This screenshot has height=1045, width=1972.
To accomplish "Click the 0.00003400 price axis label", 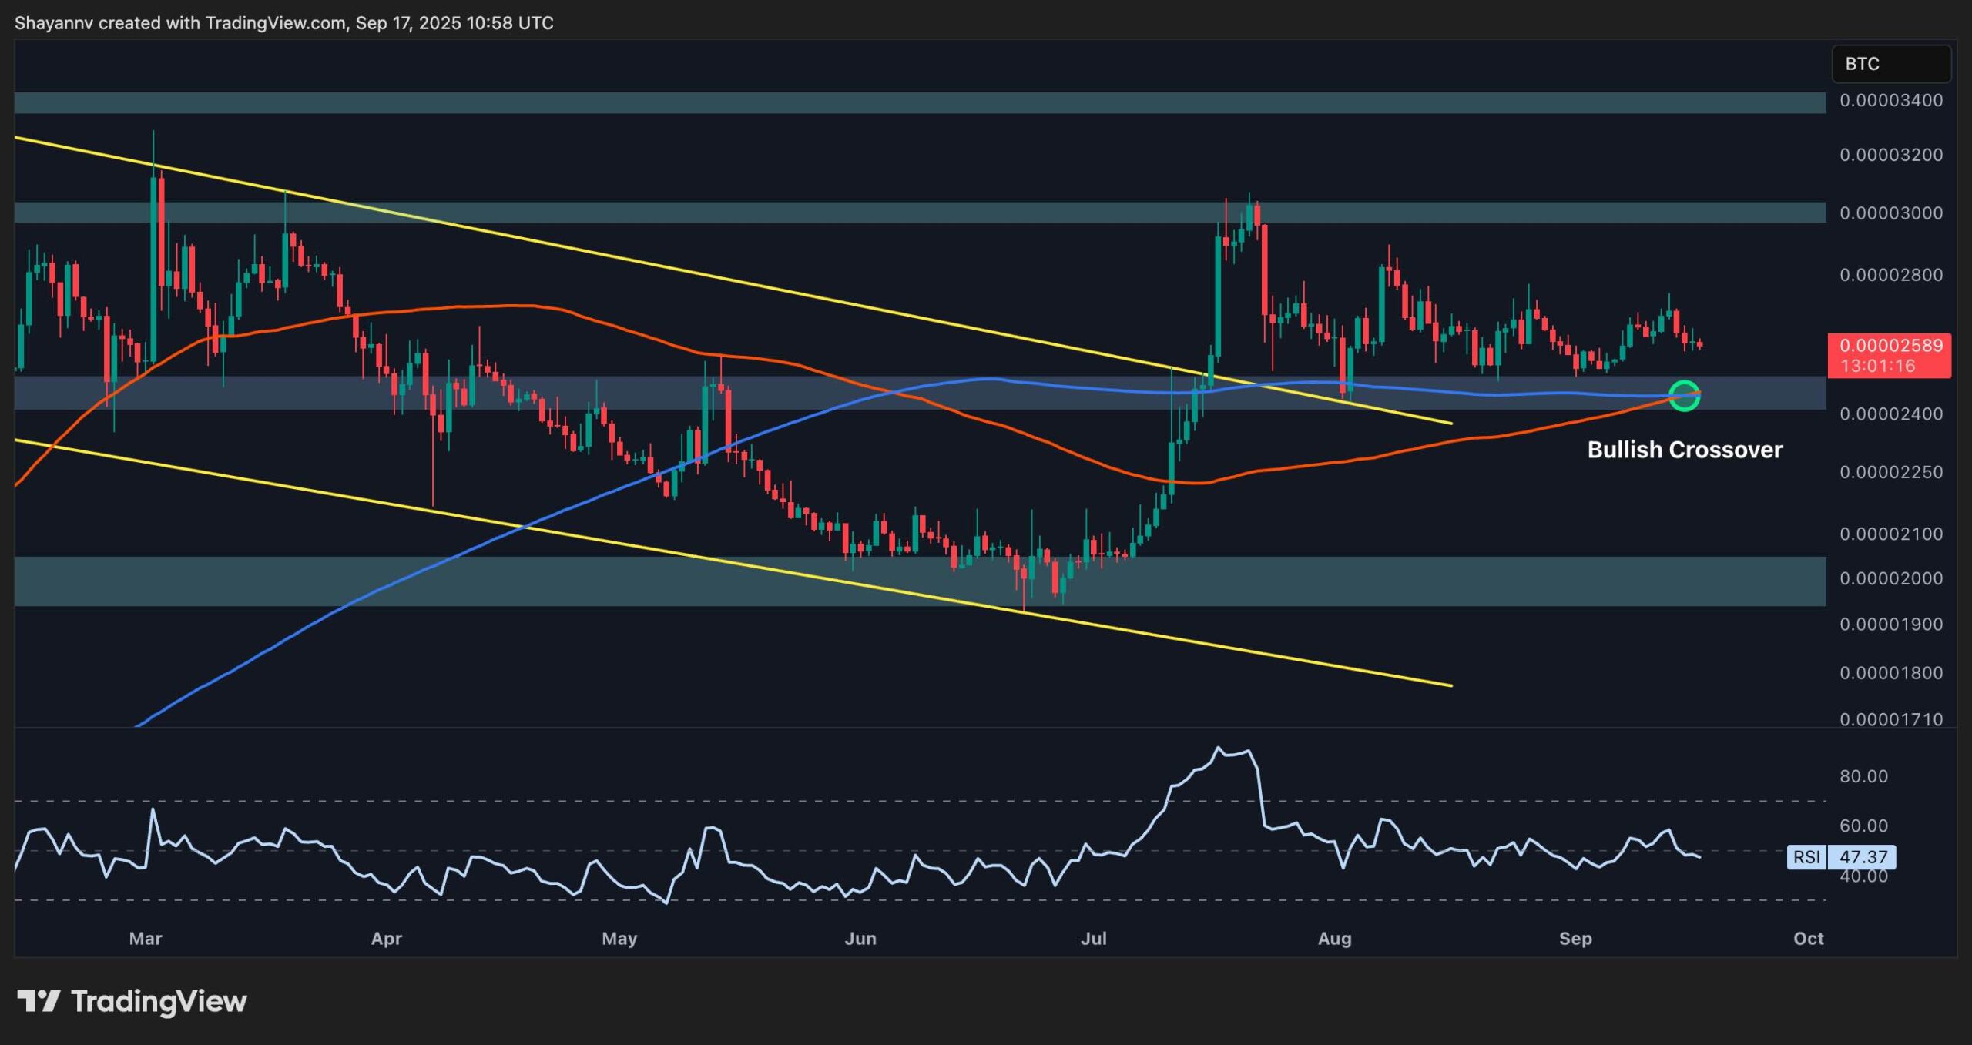I will [x=1890, y=100].
